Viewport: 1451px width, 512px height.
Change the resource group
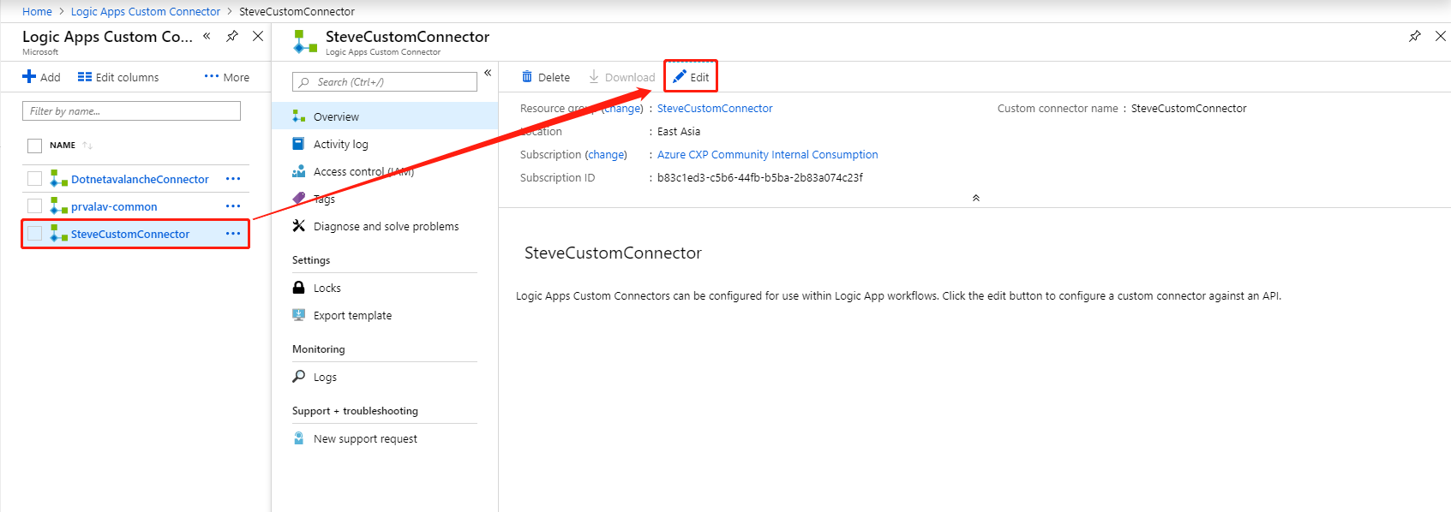click(x=622, y=109)
